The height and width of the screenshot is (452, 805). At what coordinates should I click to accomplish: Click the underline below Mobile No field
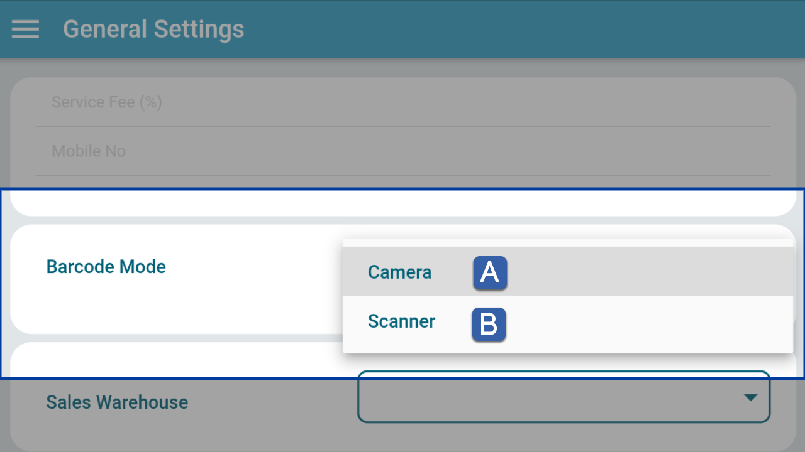coord(403,176)
